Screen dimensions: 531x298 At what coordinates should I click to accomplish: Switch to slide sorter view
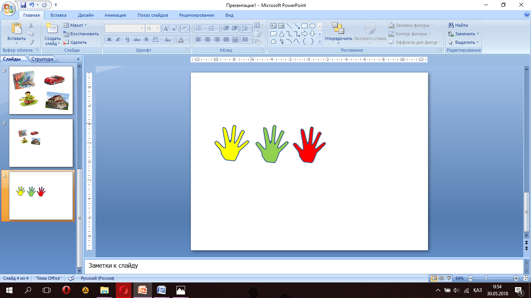coord(441,278)
